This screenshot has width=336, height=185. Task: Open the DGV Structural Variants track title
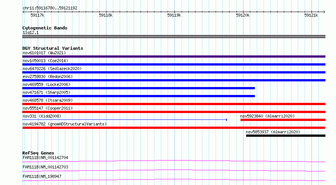[53, 48]
